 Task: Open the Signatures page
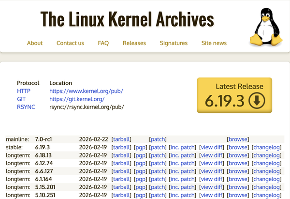[x=174, y=43]
